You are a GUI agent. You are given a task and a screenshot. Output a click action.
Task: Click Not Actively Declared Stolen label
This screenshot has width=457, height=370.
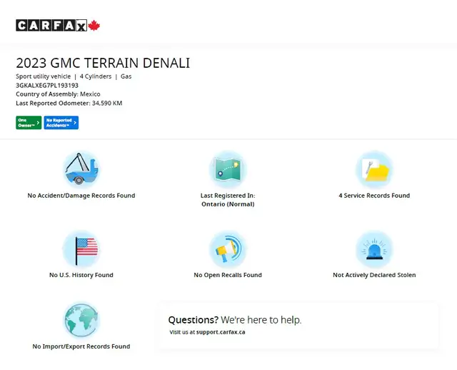click(374, 275)
